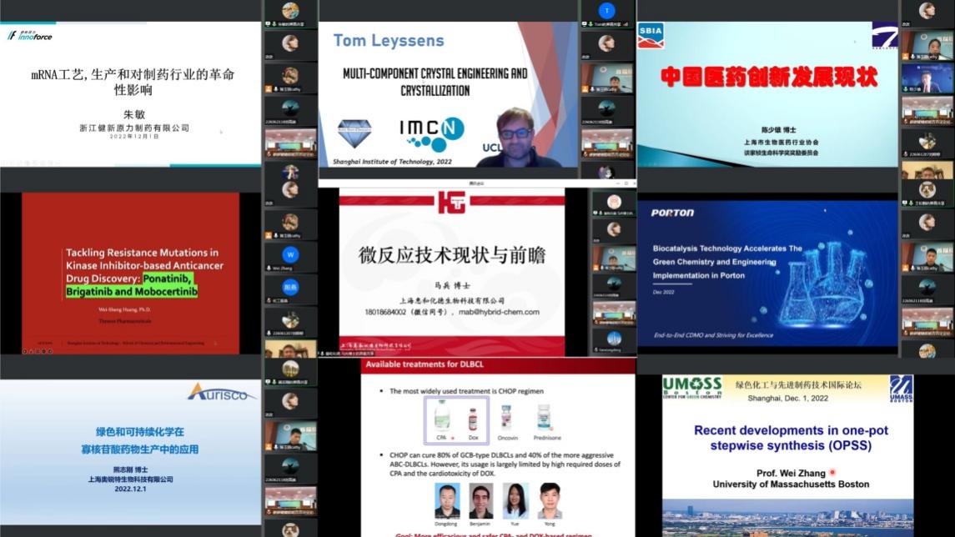Select the blue T avatar for Tom
Screen dimensions: 955x537
pos(607,11)
